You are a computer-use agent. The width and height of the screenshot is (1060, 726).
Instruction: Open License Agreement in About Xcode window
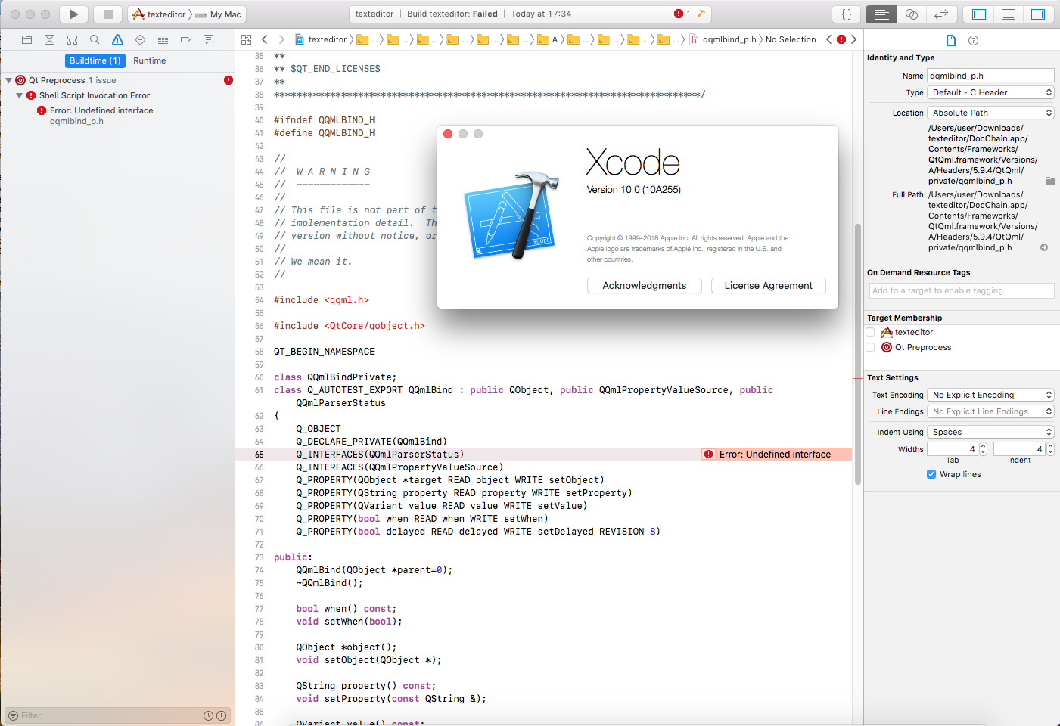click(x=768, y=285)
